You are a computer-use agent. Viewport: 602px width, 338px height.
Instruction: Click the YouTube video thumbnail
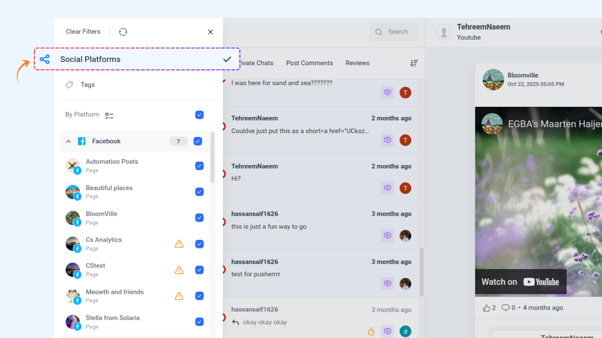[538, 202]
